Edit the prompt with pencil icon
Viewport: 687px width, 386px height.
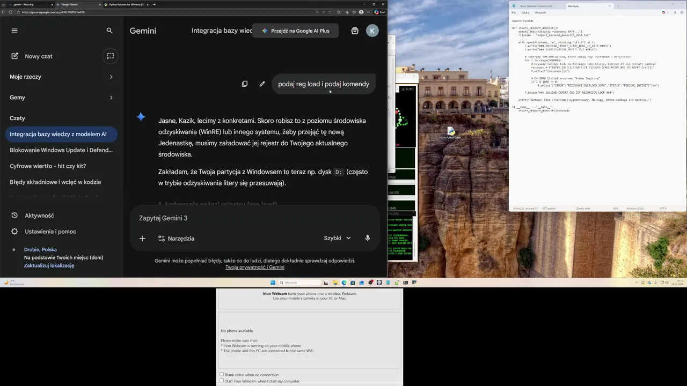[262, 84]
